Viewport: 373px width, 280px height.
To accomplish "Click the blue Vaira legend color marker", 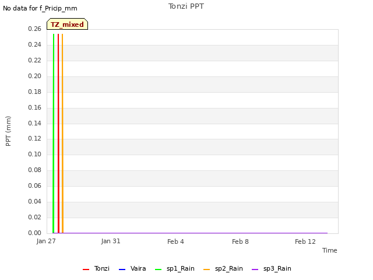I will tap(122, 269).
